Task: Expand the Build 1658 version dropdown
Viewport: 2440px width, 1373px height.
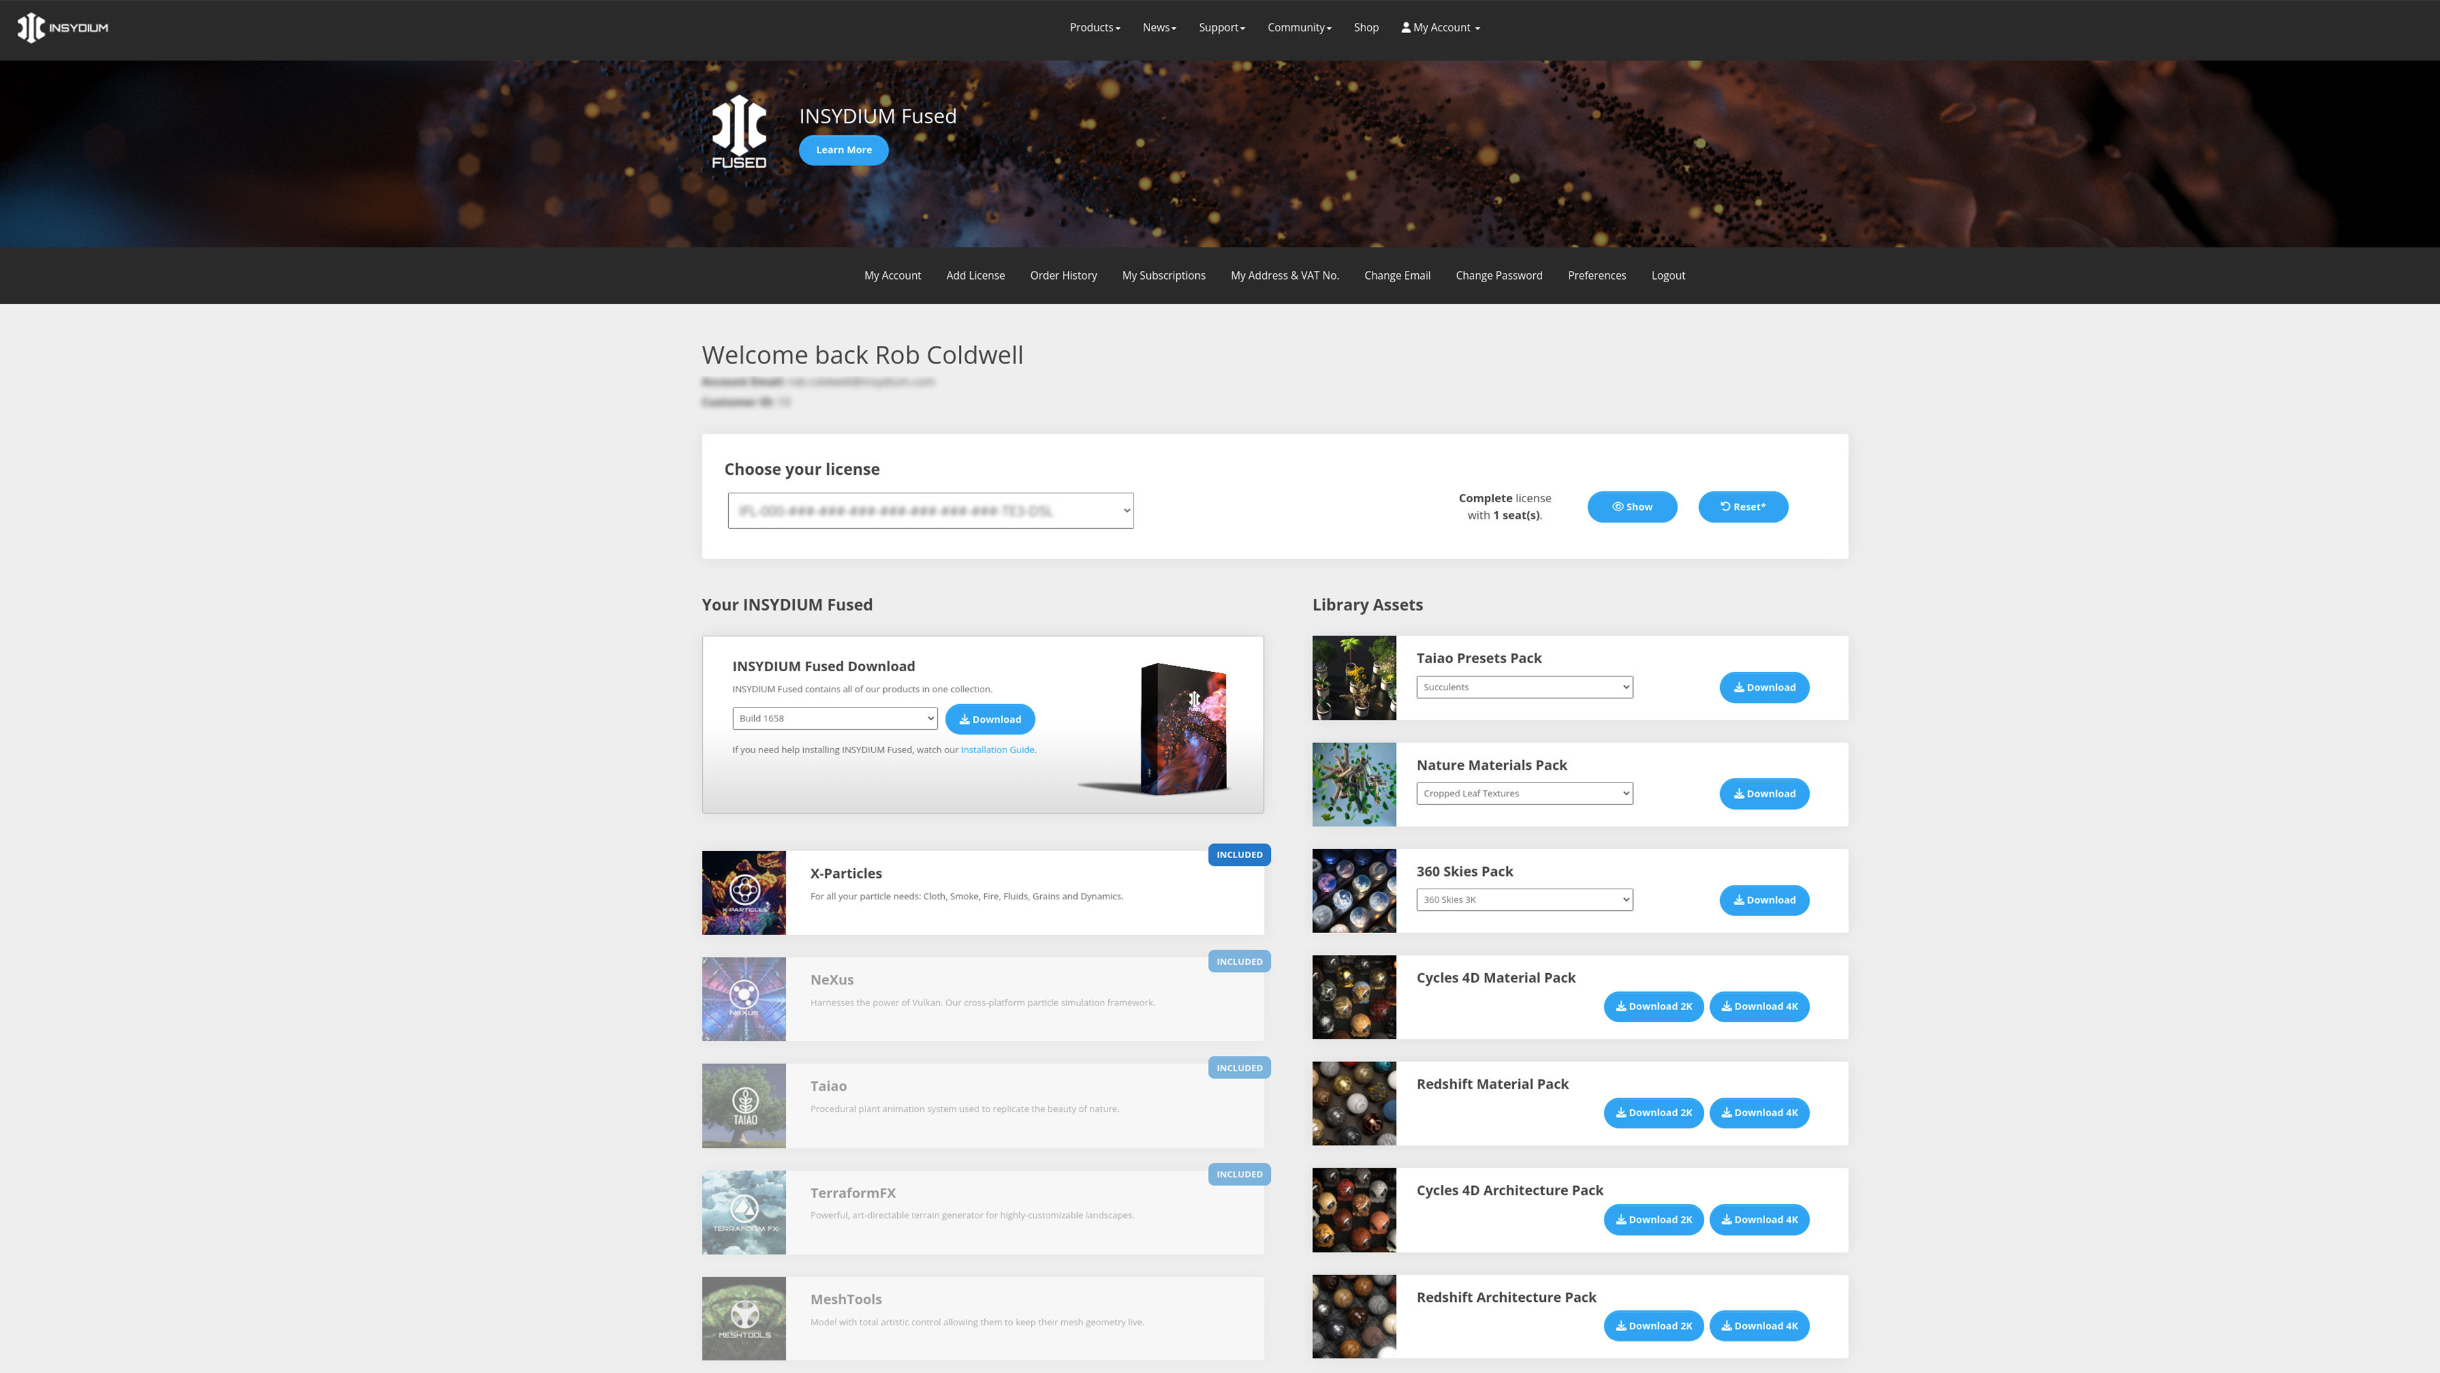Action: 834,718
